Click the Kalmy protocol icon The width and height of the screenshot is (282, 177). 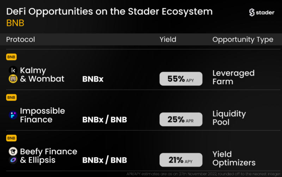pos(13,70)
